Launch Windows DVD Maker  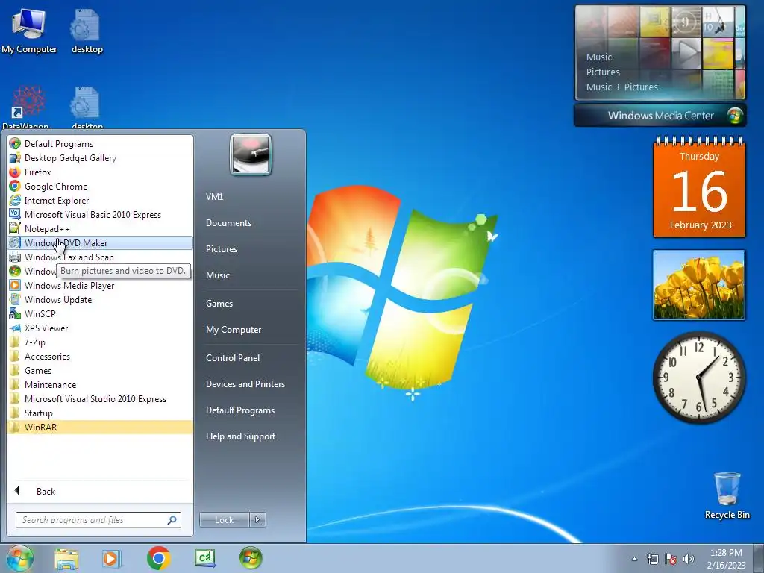[x=100, y=242]
